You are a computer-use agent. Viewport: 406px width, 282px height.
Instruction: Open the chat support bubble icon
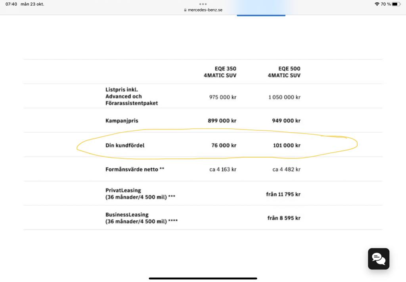379,259
